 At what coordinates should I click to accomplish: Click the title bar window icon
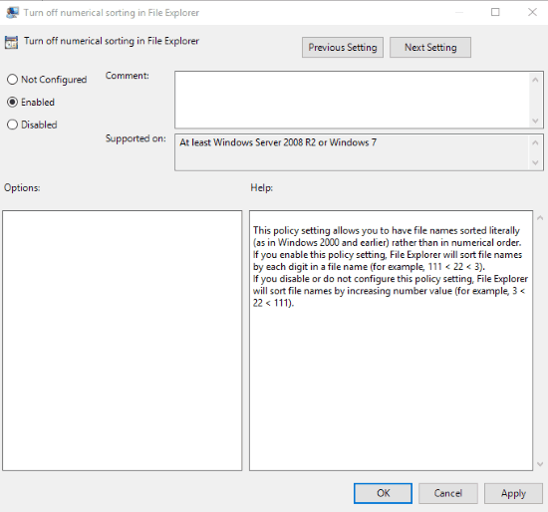pyautogui.click(x=12, y=13)
